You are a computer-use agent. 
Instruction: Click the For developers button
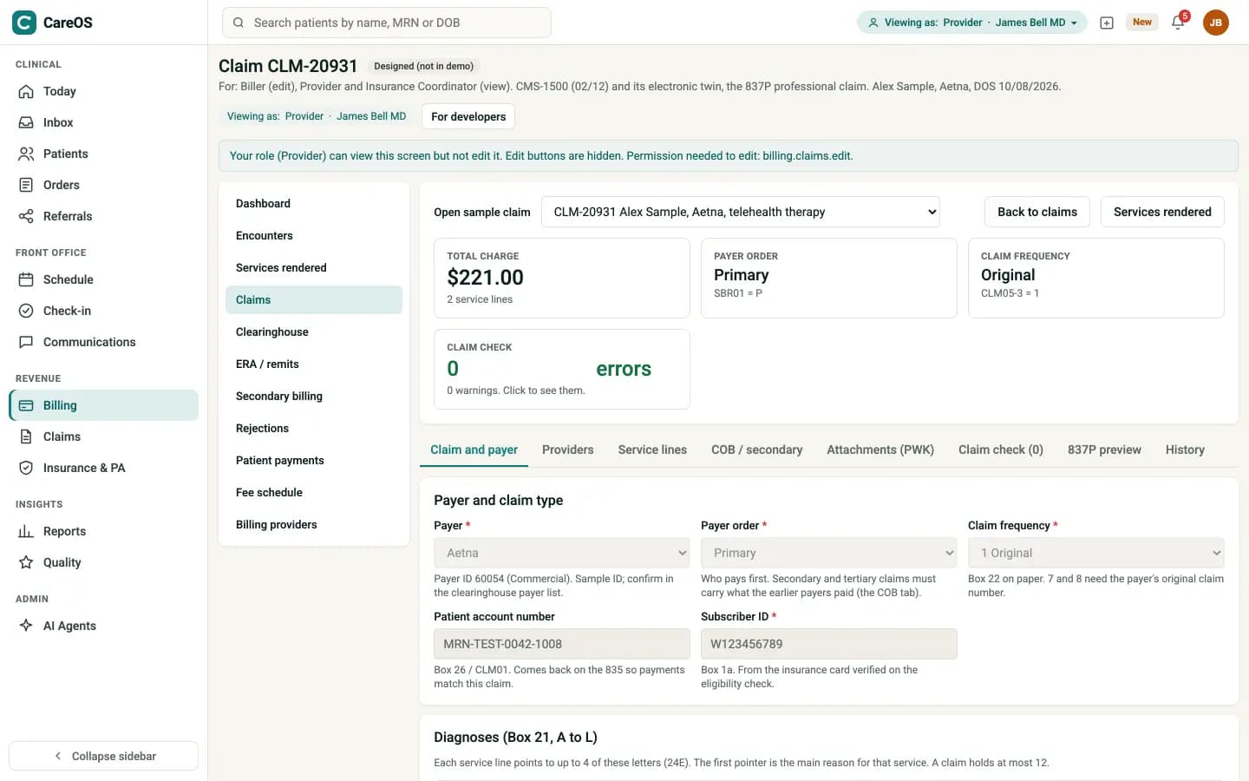(x=468, y=116)
